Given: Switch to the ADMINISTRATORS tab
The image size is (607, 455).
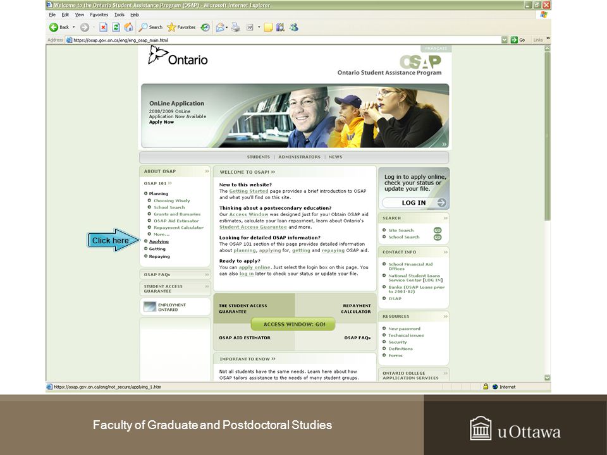Looking at the screenshot, I should (x=299, y=157).
